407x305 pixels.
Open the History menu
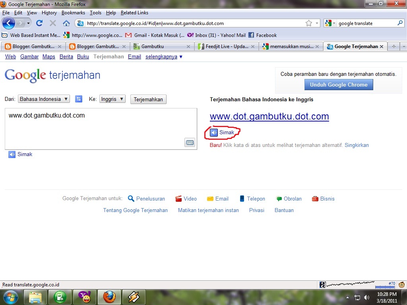(x=49, y=13)
